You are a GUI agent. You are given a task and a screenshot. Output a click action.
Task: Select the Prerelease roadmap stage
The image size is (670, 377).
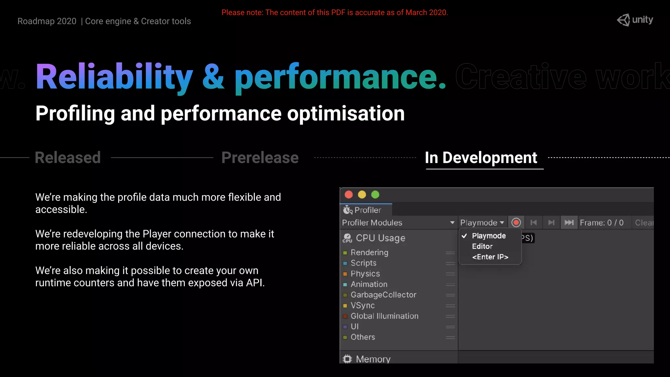point(260,157)
